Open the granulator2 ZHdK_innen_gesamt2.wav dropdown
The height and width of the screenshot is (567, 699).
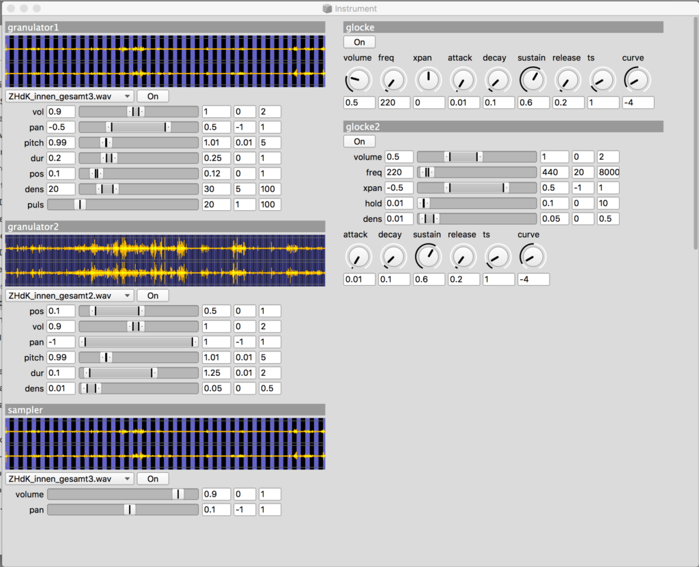coord(69,295)
